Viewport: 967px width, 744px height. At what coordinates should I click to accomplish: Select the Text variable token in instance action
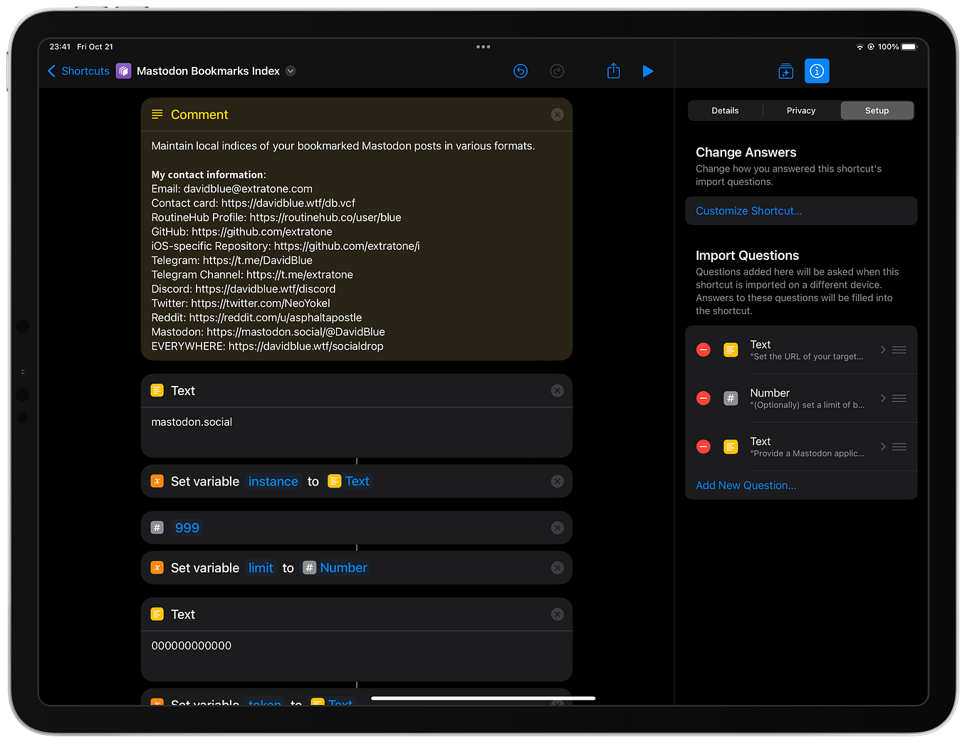click(349, 481)
